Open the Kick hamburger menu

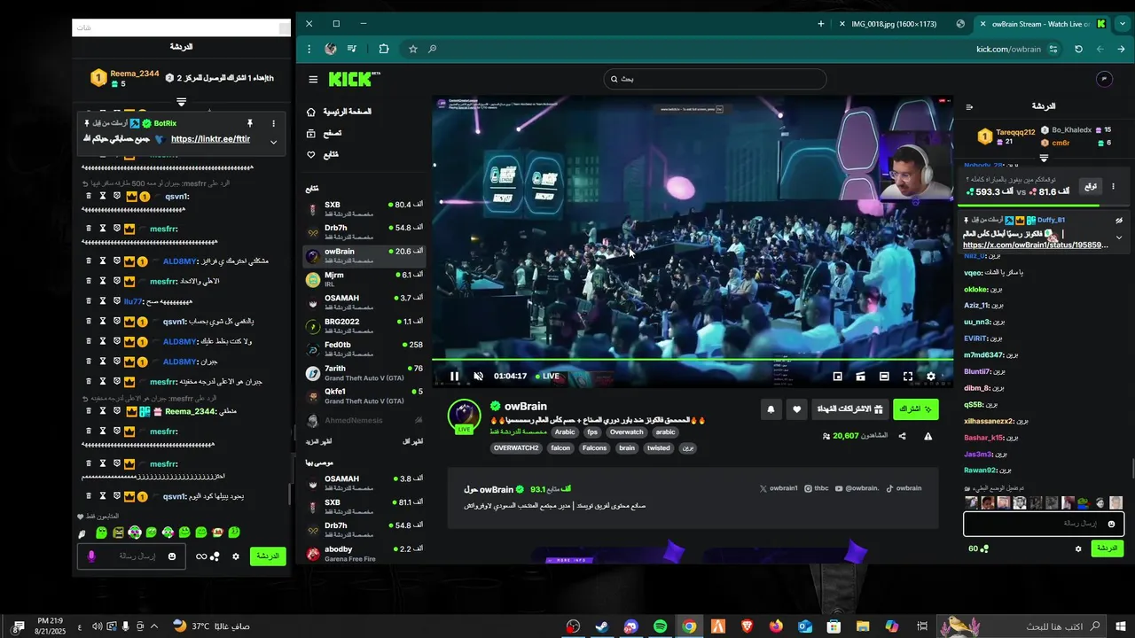[x=313, y=79]
